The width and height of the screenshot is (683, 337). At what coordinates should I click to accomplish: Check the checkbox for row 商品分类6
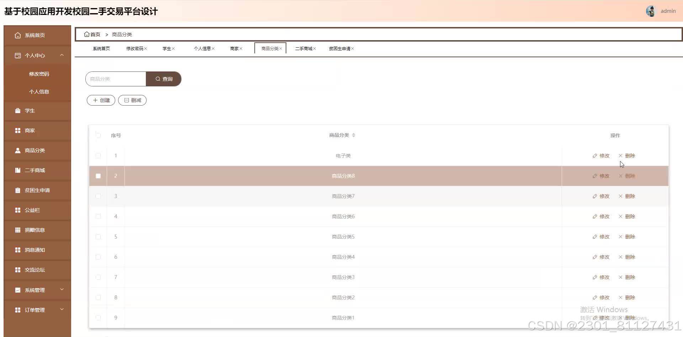pyautogui.click(x=98, y=216)
